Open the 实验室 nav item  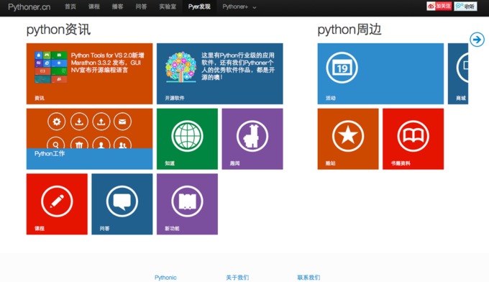(168, 6)
